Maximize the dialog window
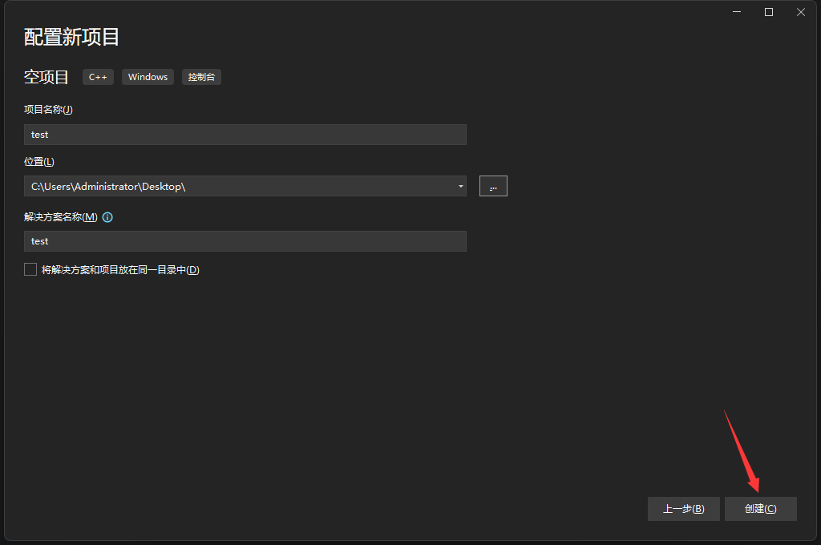The image size is (821, 545). [x=769, y=12]
